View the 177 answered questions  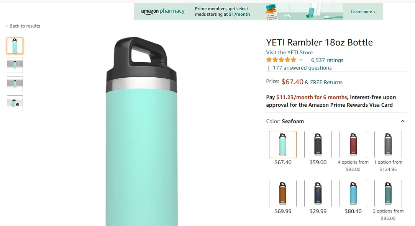point(302,68)
